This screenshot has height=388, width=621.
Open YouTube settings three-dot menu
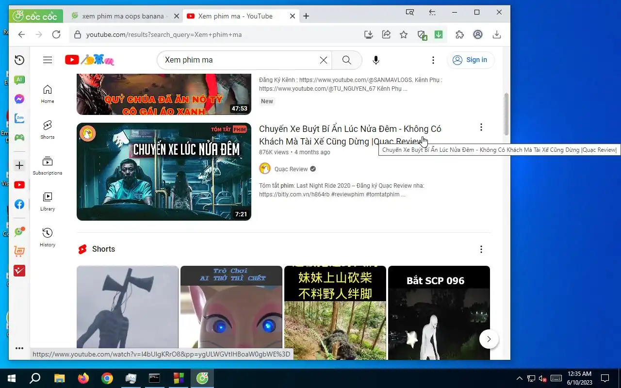click(x=433, y=60)
